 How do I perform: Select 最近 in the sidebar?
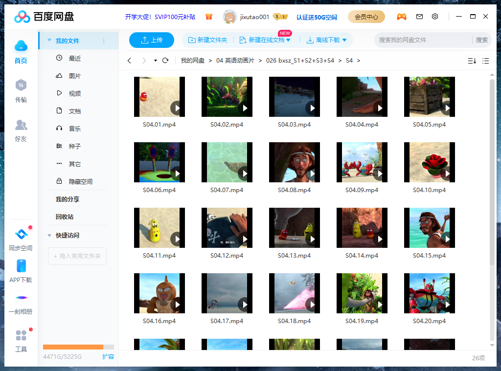click(78, 58)
